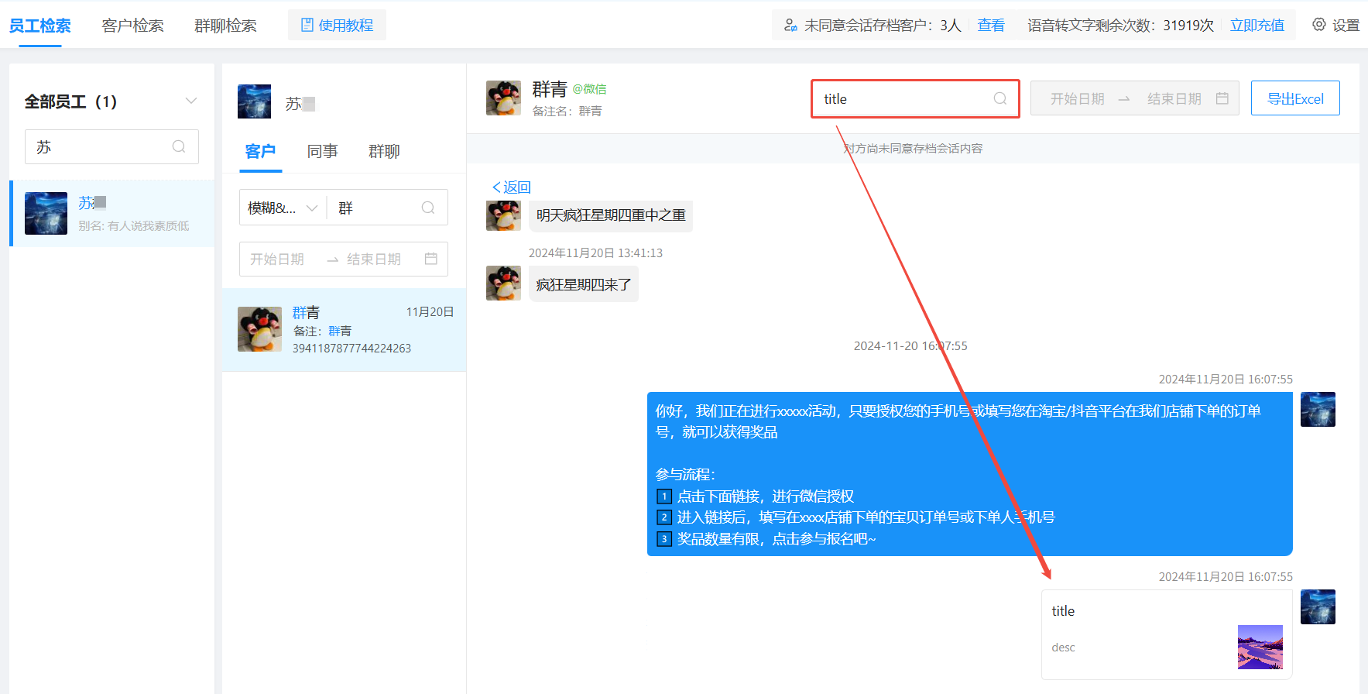Image resolution: width=1368 pixels, height=694 pixels.
Task: Open 使用教程 tutorial guide
Action: [x=337, y=25]
